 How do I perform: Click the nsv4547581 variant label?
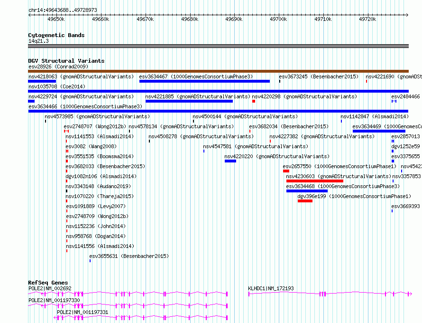pyautogui.click(x=256, y=146)
